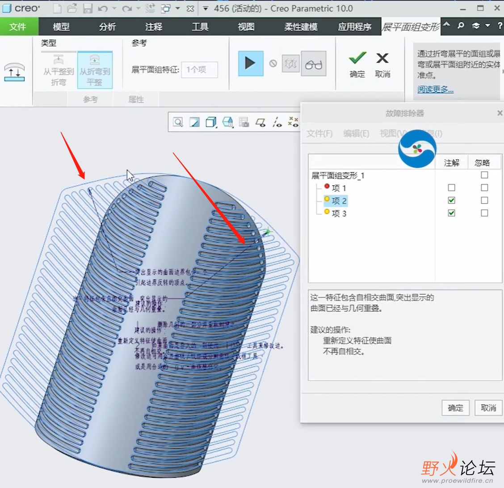Select the 从折弯到平整 type option

[x=95, y=70]
